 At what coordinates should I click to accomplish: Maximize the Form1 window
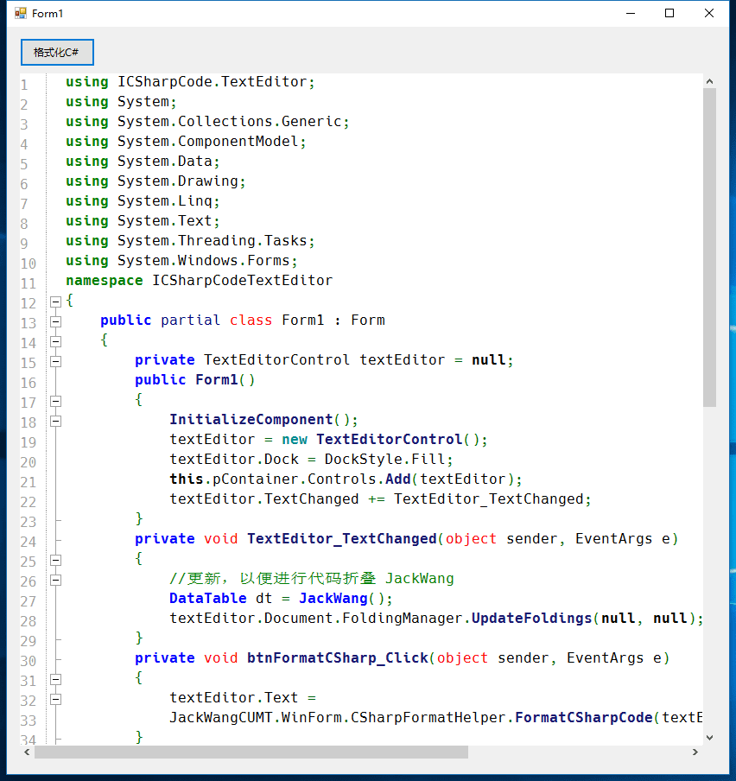click(x=669, y=13)
